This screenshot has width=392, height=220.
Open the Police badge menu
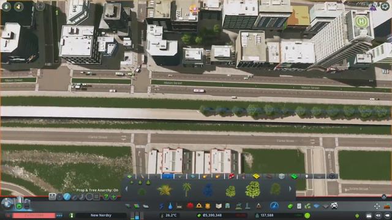tap(208, 206)
